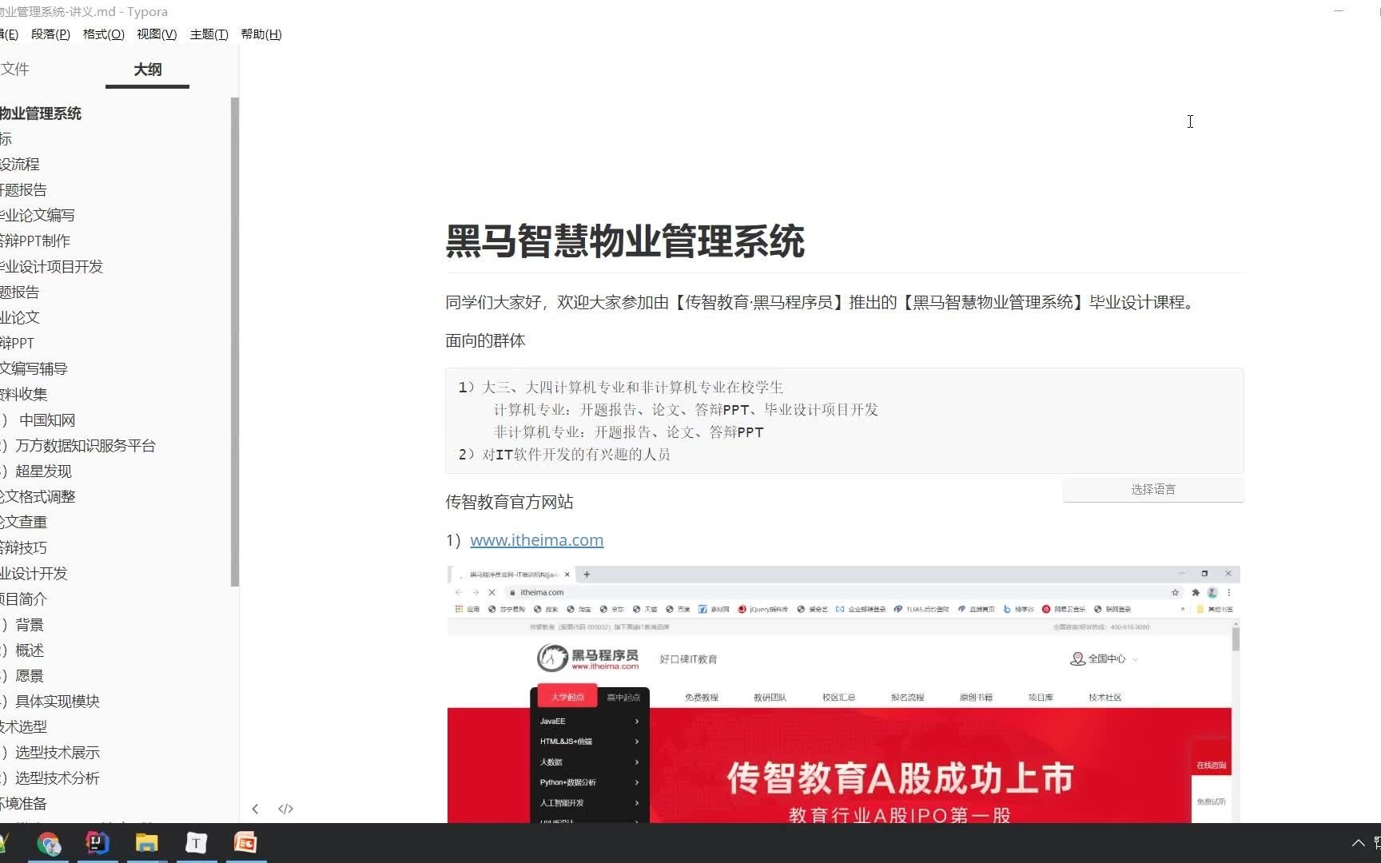Click the 同学们大家好 welcome paragraph
This screenshot has height=863, width=1381.
pyautogui.click(x=822, y=303)
